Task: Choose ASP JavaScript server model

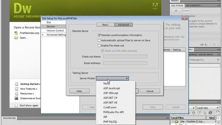Action: 112,88
